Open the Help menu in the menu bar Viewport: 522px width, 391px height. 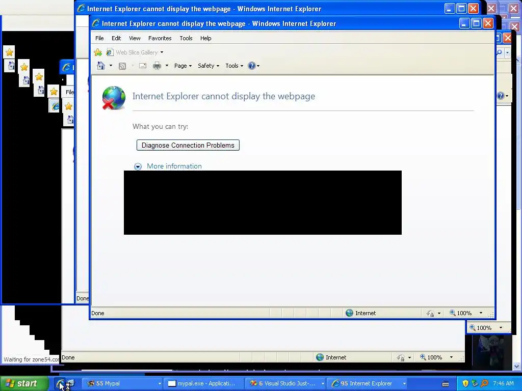pos(206,38)
